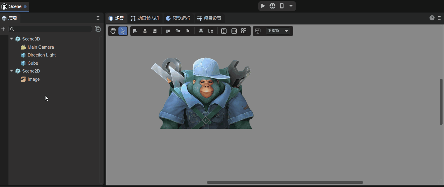This screenshot has width=444, height=187.
Task: Select the Direction Light node
Action: click(41, 55)
